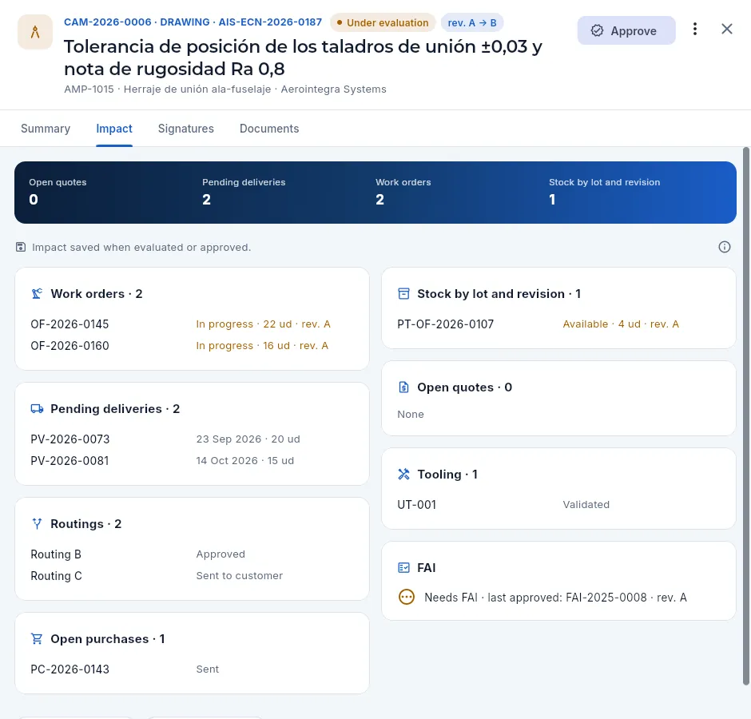Screen dimensions: 751x719
Task: Click the info icon beside impact note
Action: (x=724, y=247)
